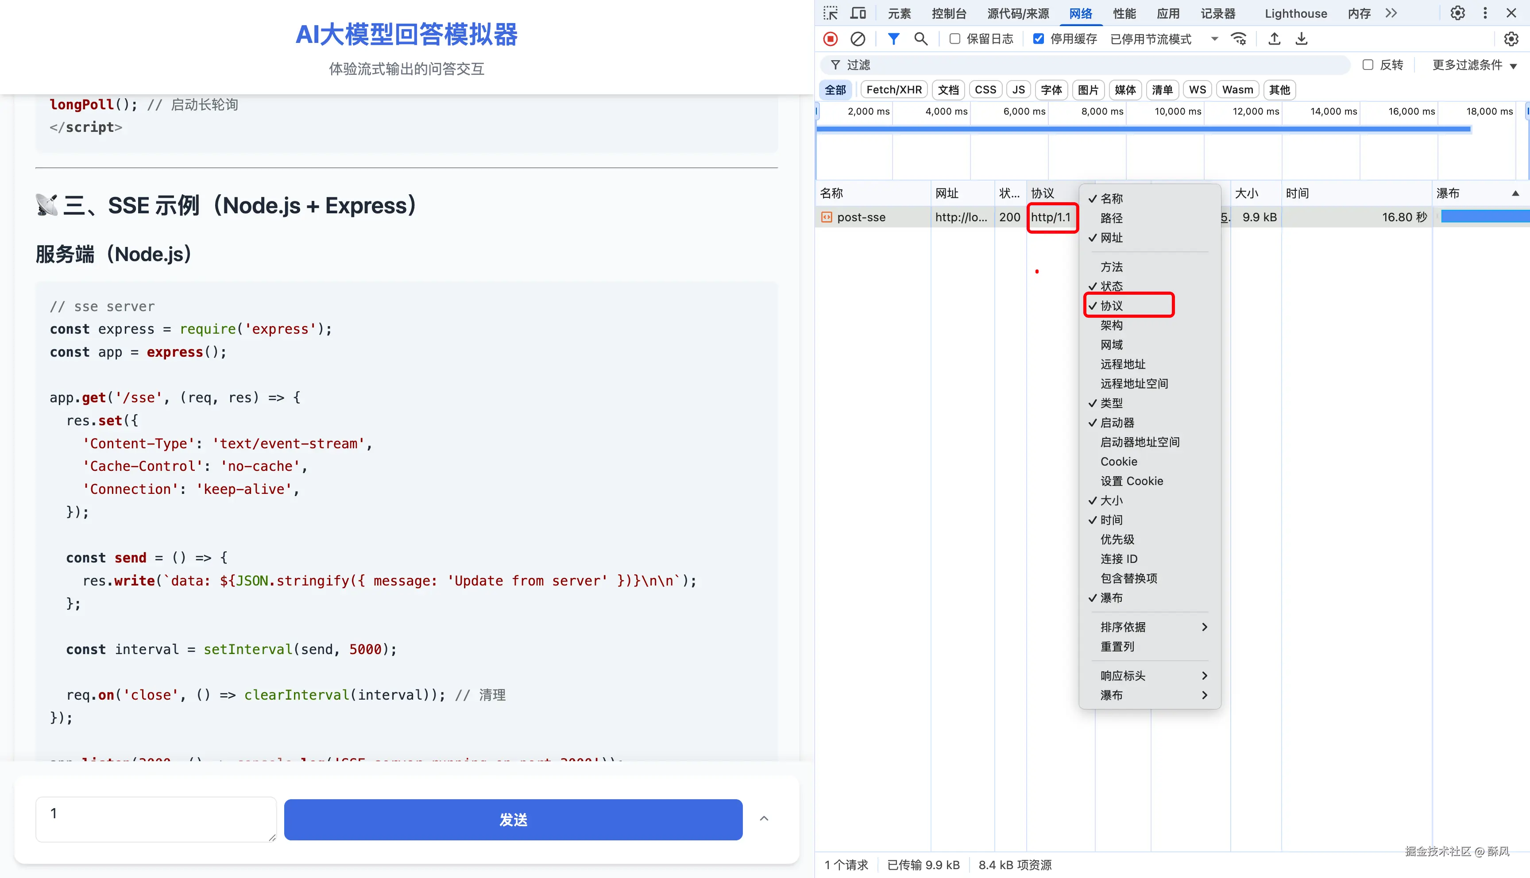This screenshot has height=878, width=1530.
Task: Click the clear network log icon
Action: (x=858, y=39)
